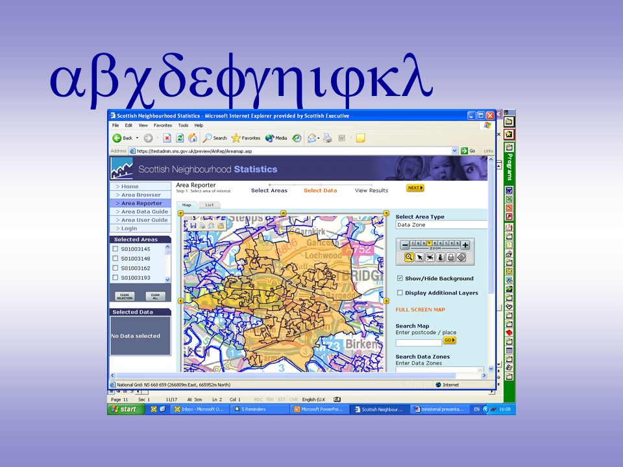Image resolution: width=623 pixels, height=467 pixels.
Task: Pan the map north with top arrow
Action: pyautogui.click(x=283, y=213)
